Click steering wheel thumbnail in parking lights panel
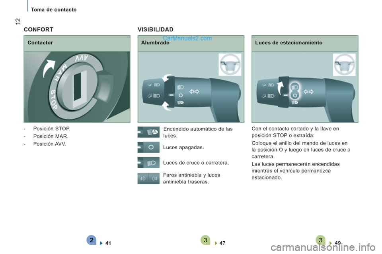This screenshot has width=382, height=254. [x=344, y=64]
